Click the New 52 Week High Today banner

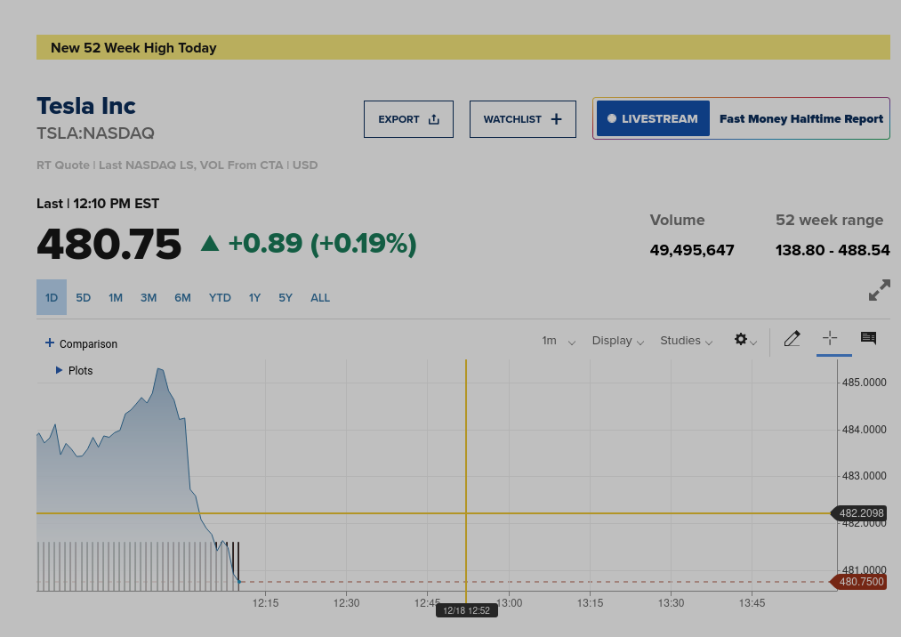463,47
